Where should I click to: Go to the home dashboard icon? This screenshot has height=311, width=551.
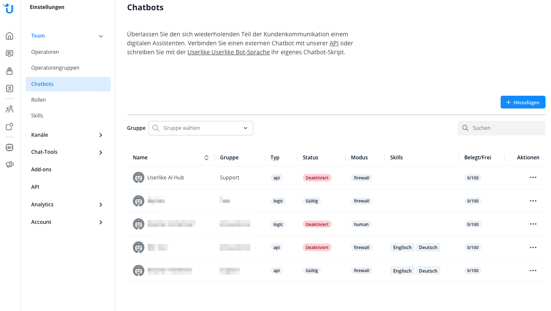(9, 36)
